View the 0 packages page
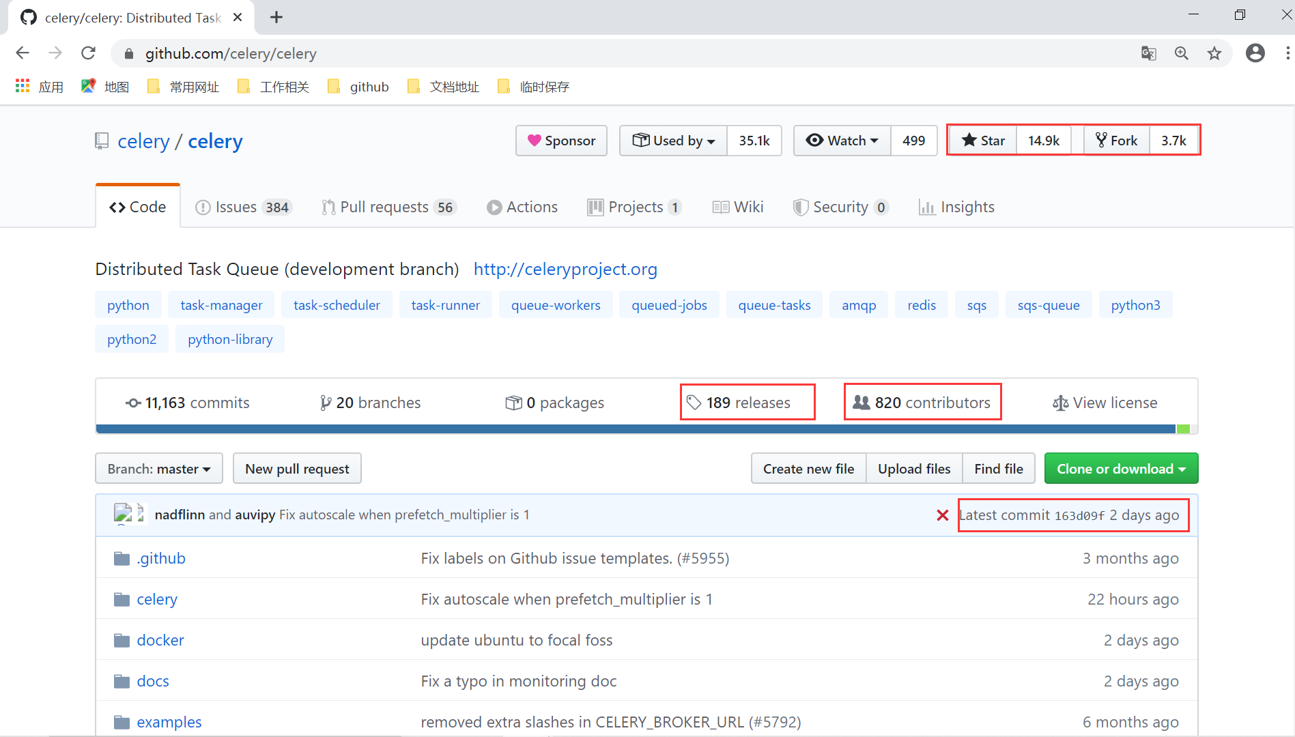This screenshot has width=1295, height=737. 554,403
